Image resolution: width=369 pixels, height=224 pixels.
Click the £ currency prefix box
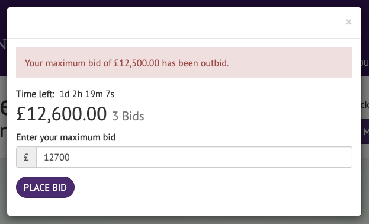click(26, 157)
